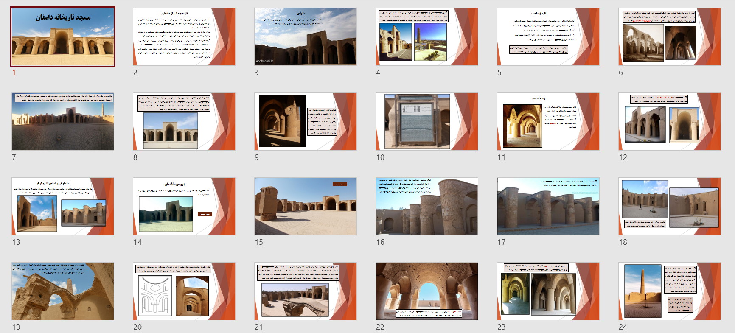
Task: Select slide 6 with two sepia photographs
Action: 670,37
